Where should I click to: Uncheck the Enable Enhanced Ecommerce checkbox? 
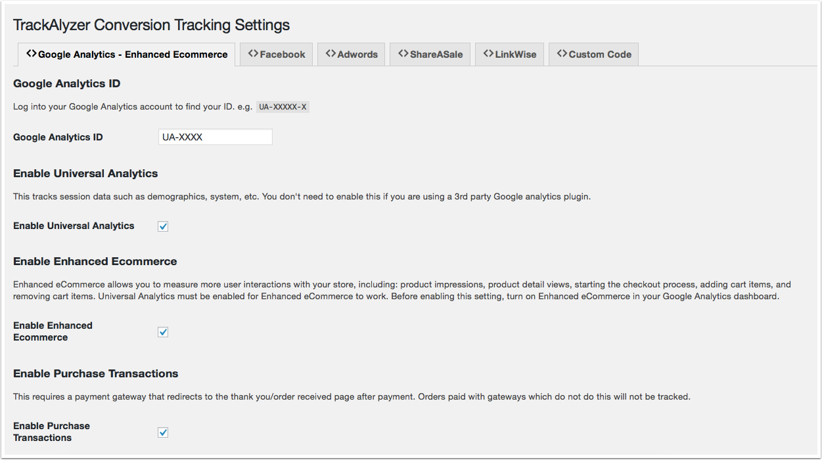click(163, 332)
